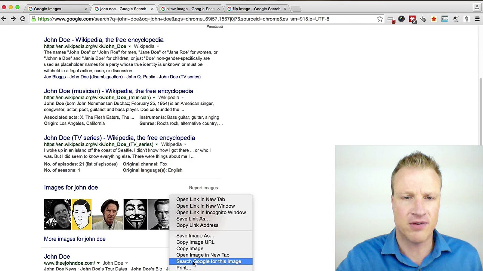Open the Chrome user profile button
483x271 pixels.
tap(477, 7)
